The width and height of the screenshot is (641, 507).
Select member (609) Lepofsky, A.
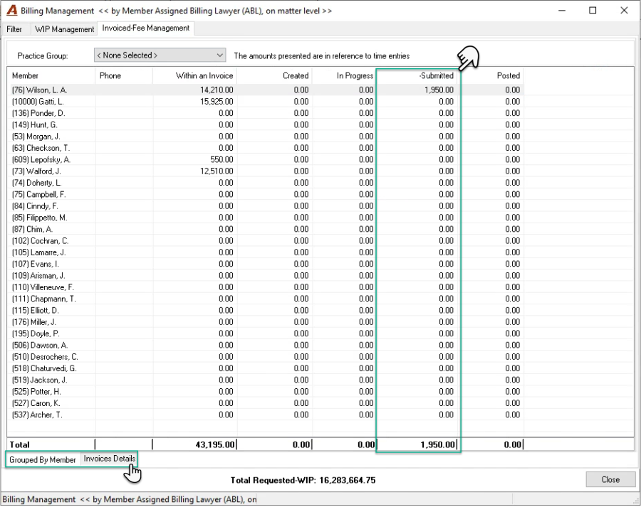click(x=41, y=159)
